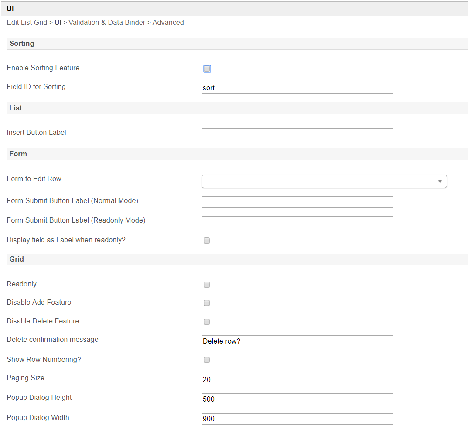Click Form Submit Button Label Readonly Mode field

tap(297, 222)
